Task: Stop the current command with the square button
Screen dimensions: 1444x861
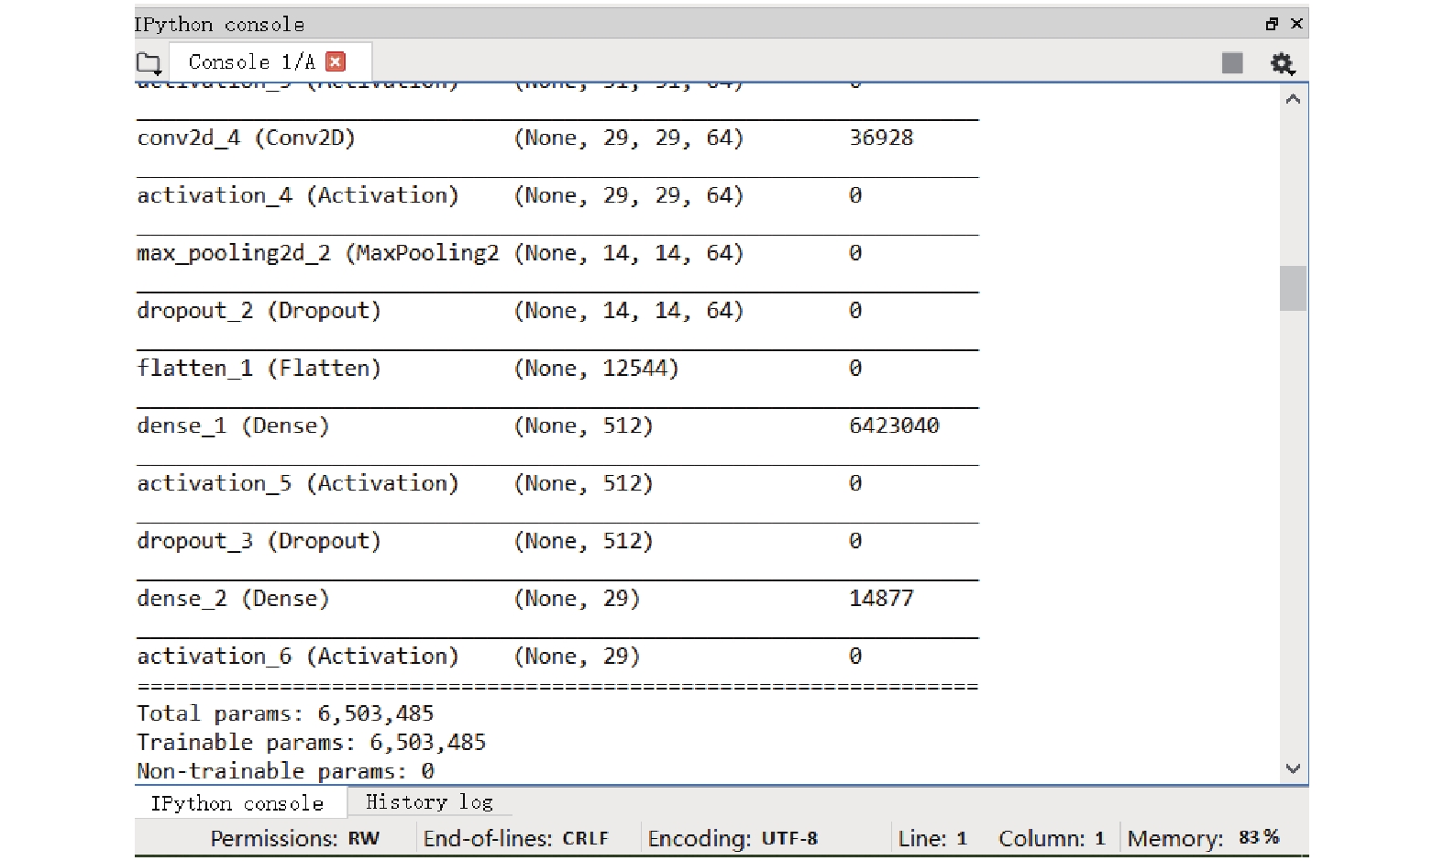Action: (1232, 62)
